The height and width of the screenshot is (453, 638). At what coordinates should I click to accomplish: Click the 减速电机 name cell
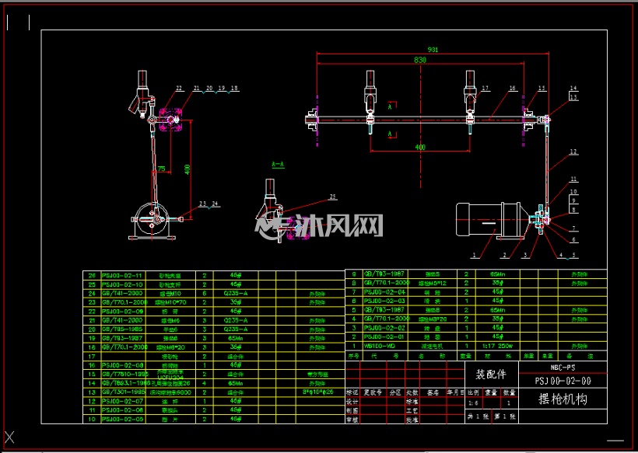pyautogui.click(x=432, y=346)
